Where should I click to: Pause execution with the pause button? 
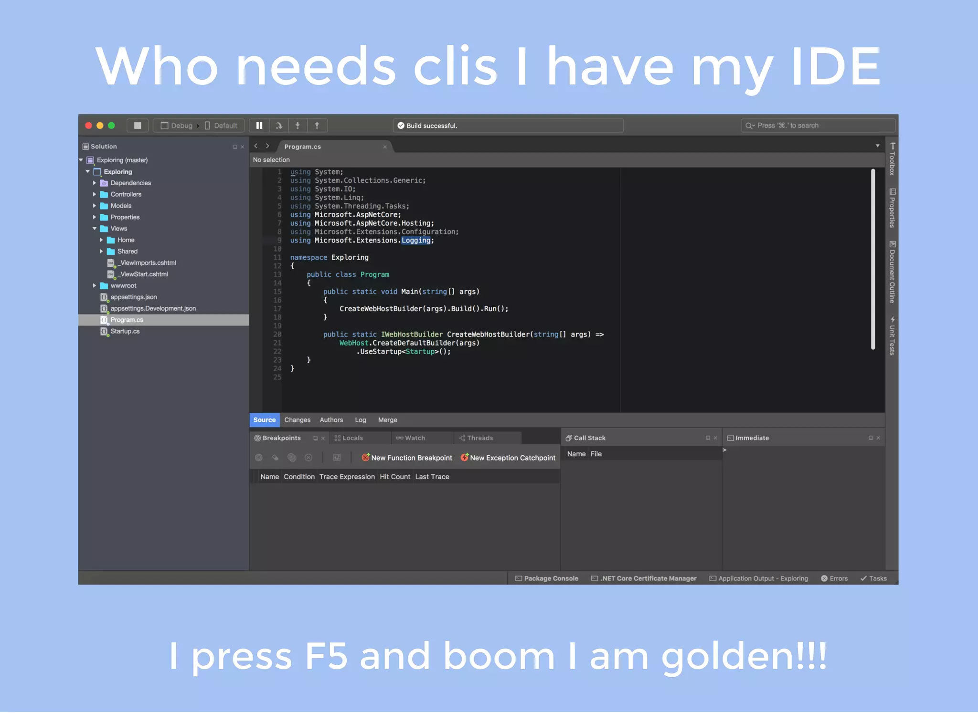[x=259, y=126]
